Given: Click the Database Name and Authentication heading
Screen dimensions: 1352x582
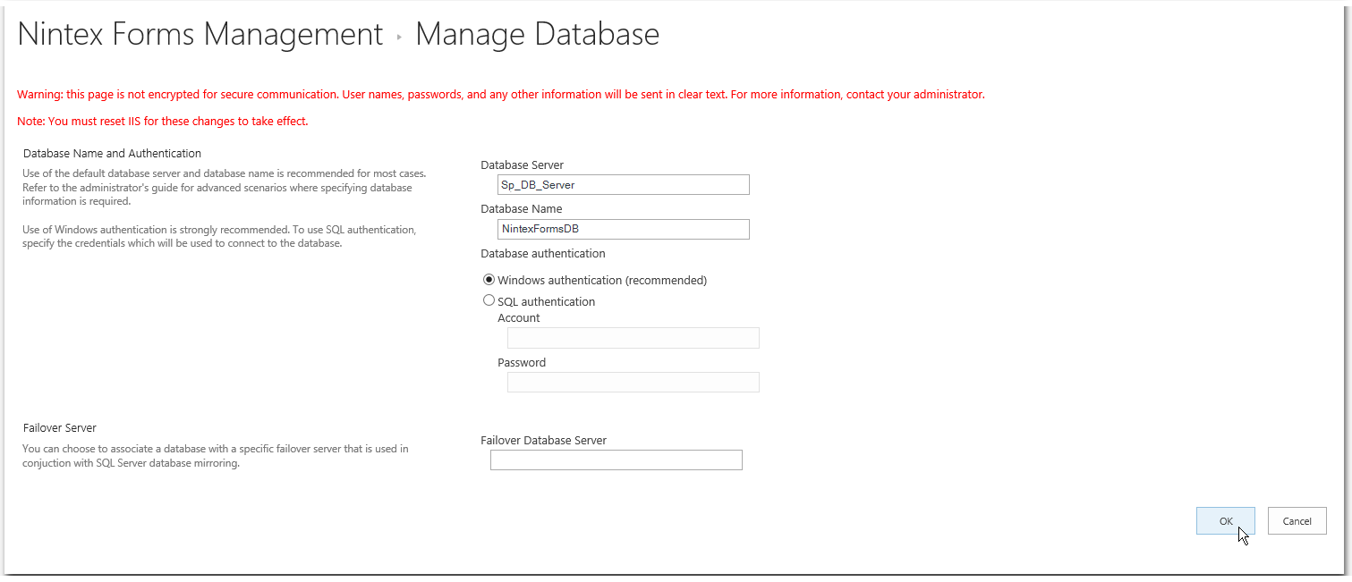Looking at the screenshot, I should [x=112, y=154].
